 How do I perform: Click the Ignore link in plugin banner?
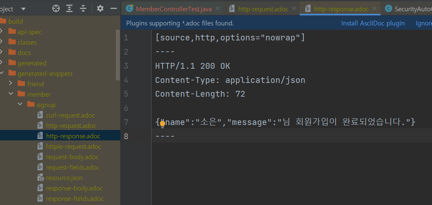424,23
